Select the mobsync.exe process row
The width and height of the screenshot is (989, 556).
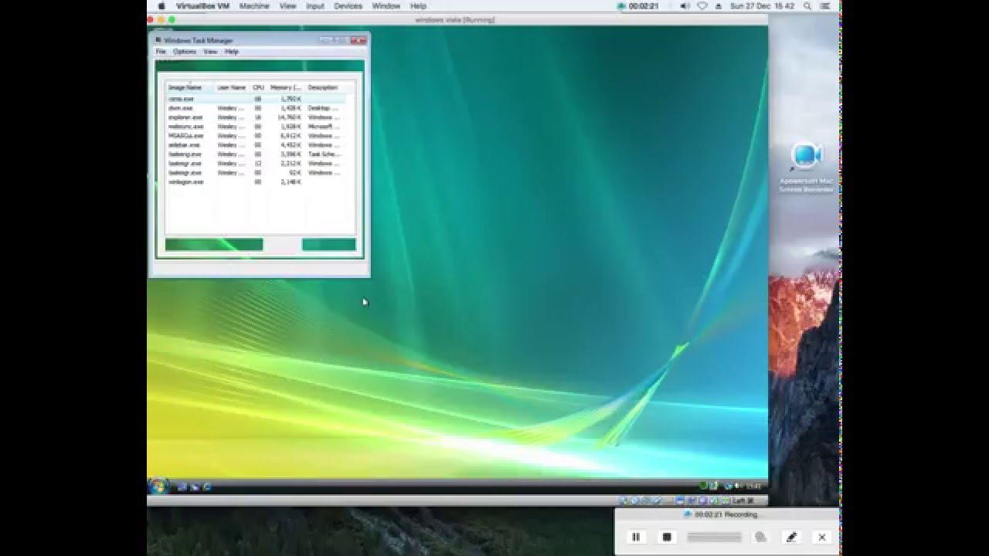[256, 127]
